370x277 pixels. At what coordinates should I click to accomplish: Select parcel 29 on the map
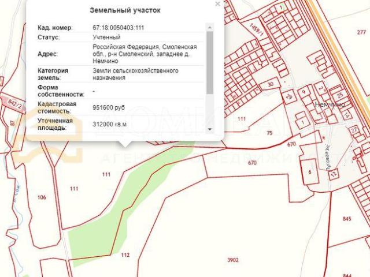(289, 96)
